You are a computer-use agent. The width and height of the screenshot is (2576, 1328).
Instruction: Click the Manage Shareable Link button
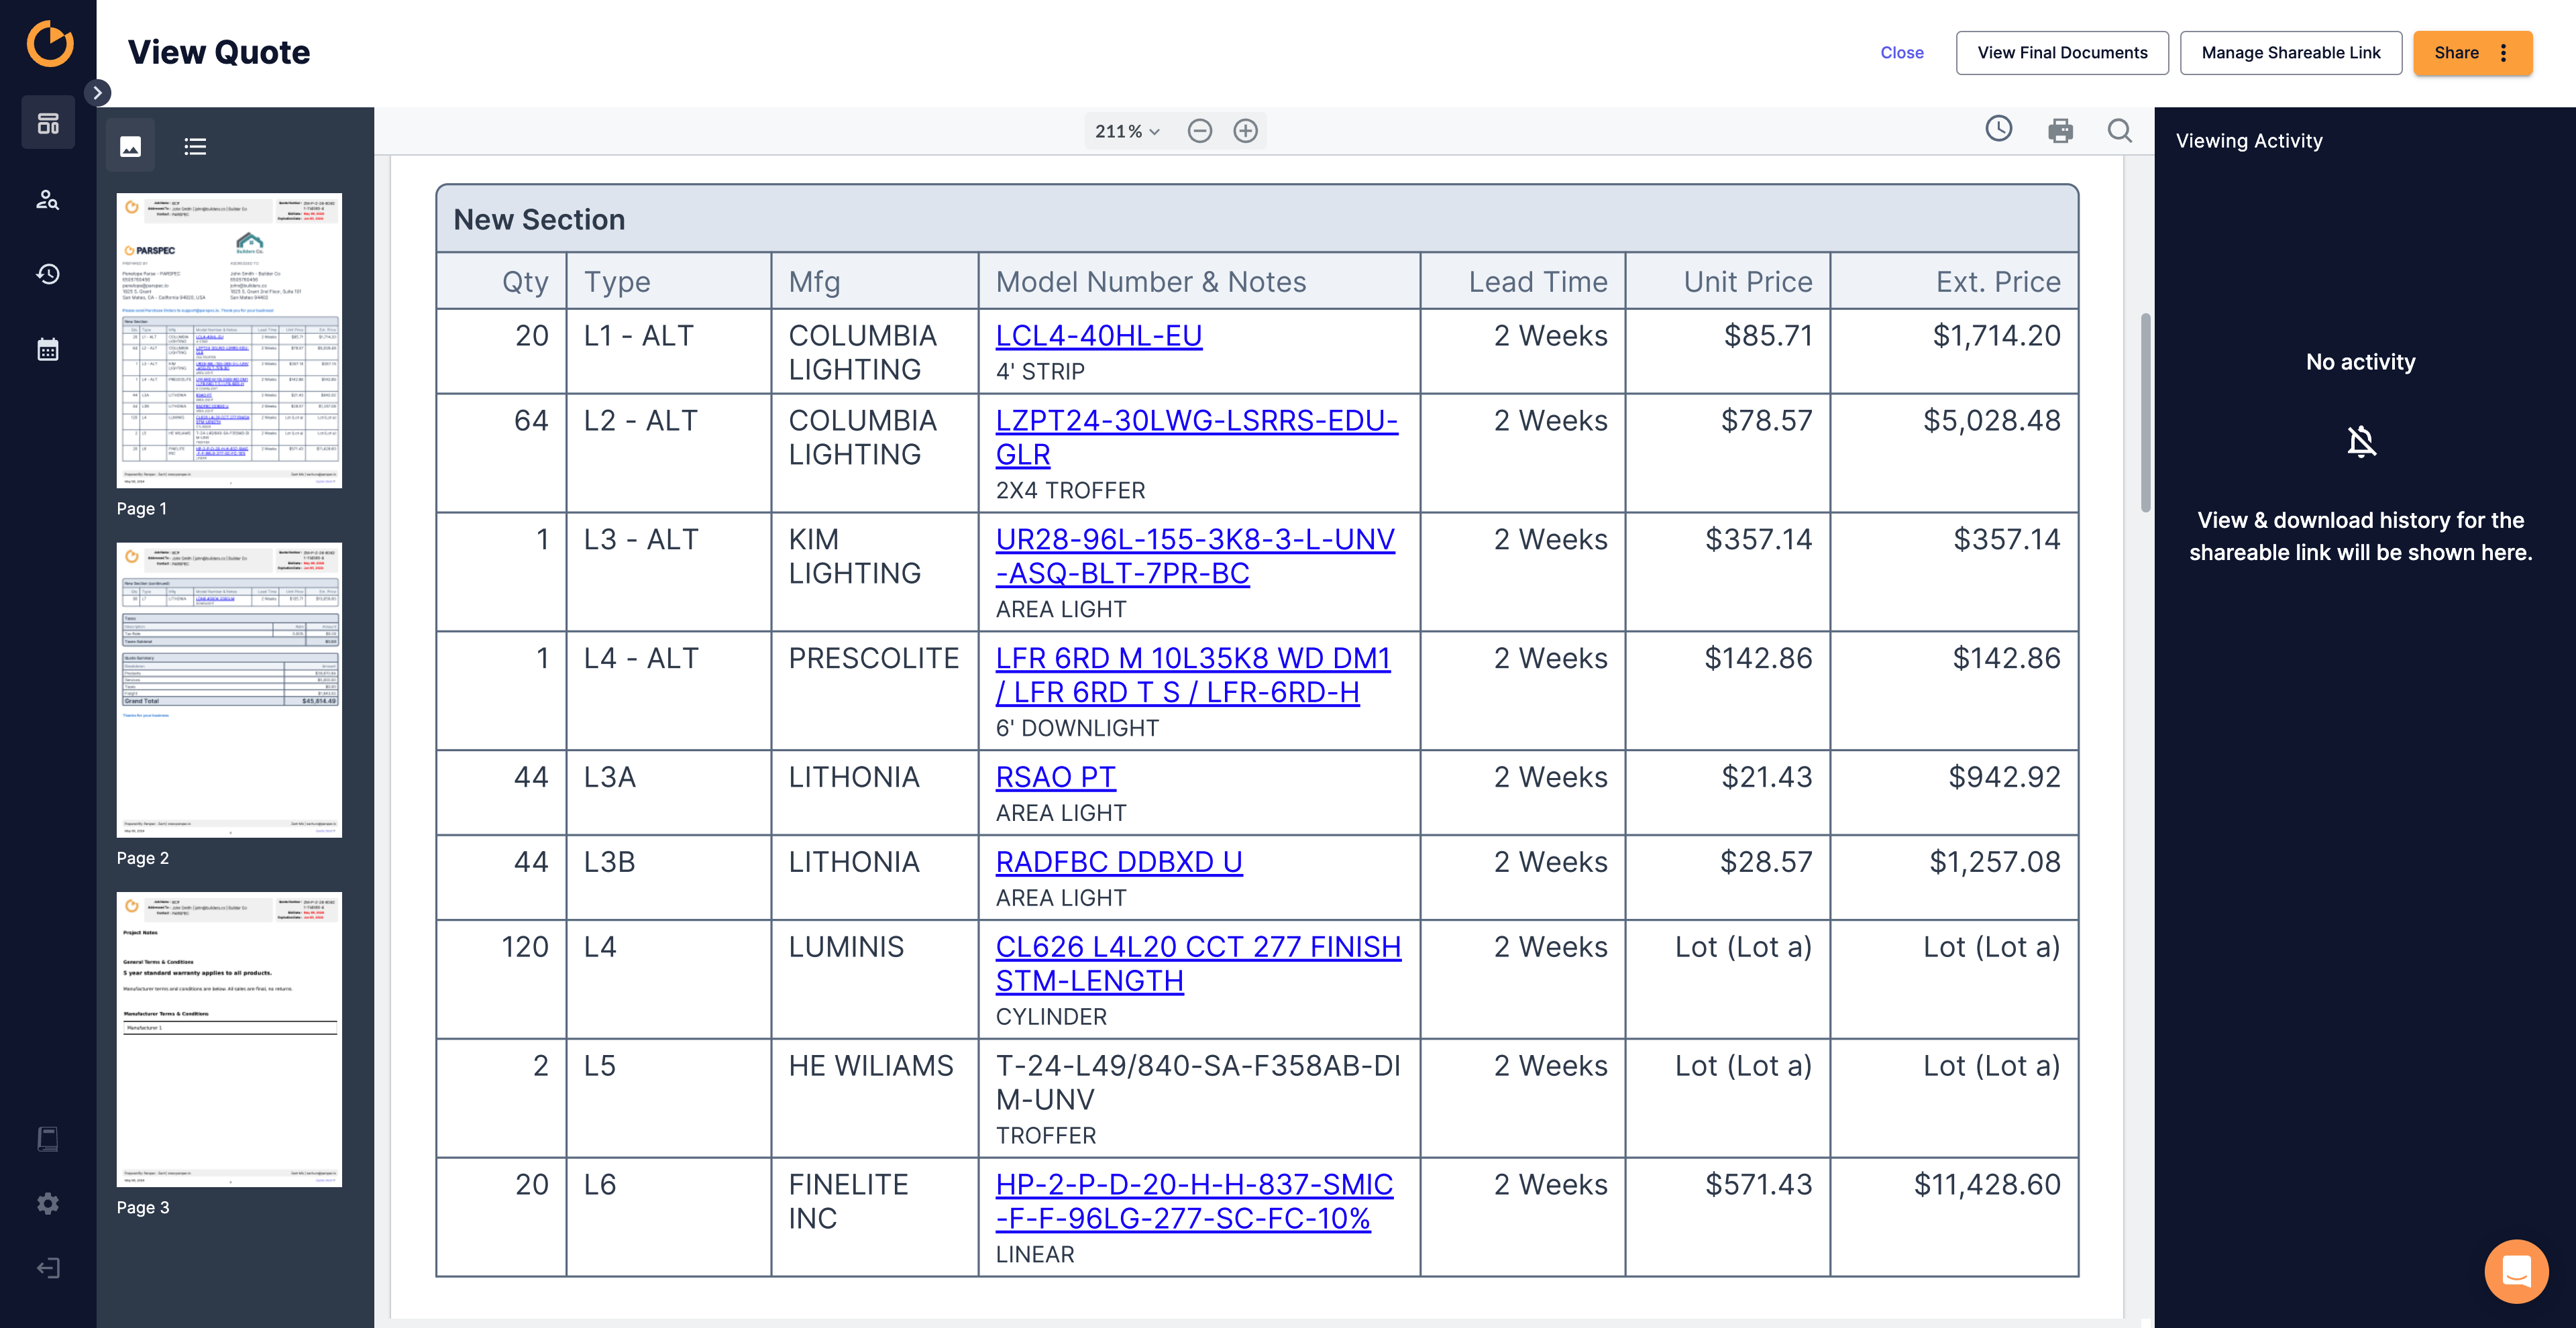tap(2290, 53)
